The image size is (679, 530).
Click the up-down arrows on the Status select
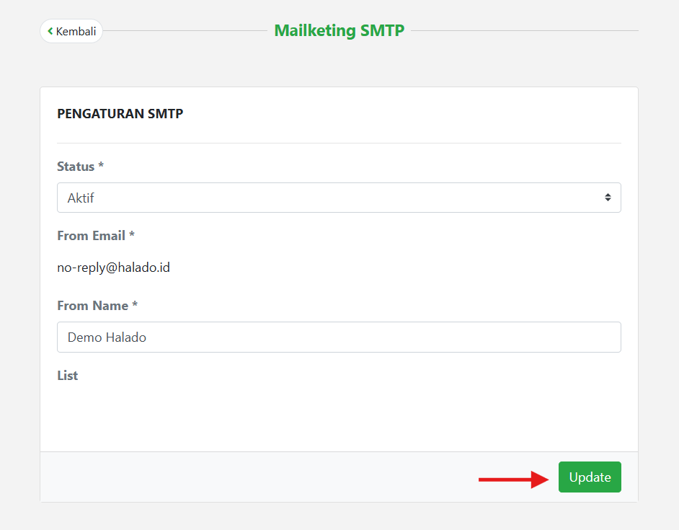pyautogui.click(x=608, y=198)
